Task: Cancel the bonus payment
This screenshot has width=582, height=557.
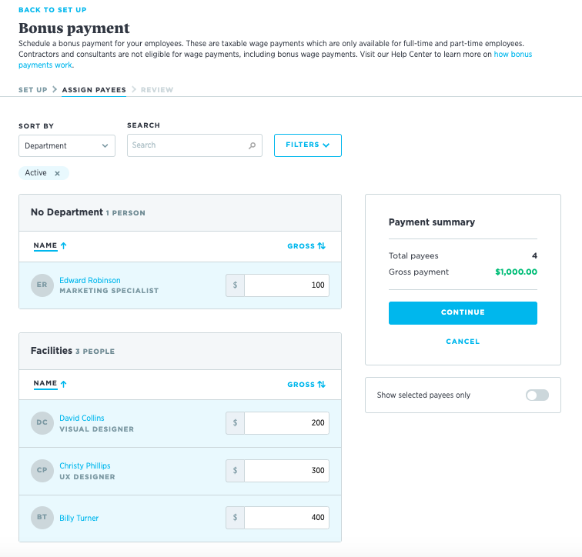Action: click(x=462, y=342)
